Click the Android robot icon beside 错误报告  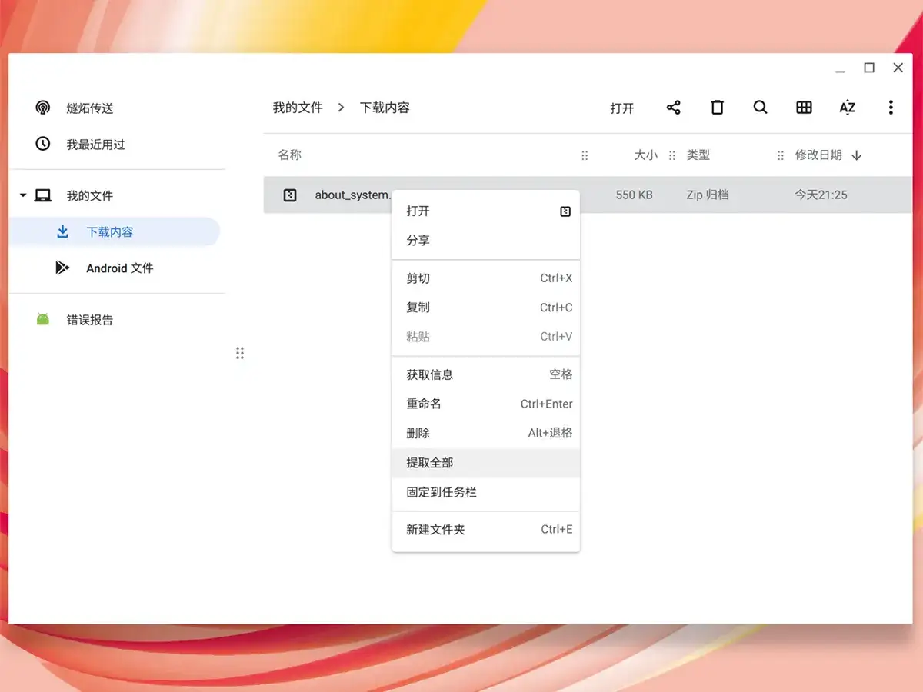tap(43, 319)
